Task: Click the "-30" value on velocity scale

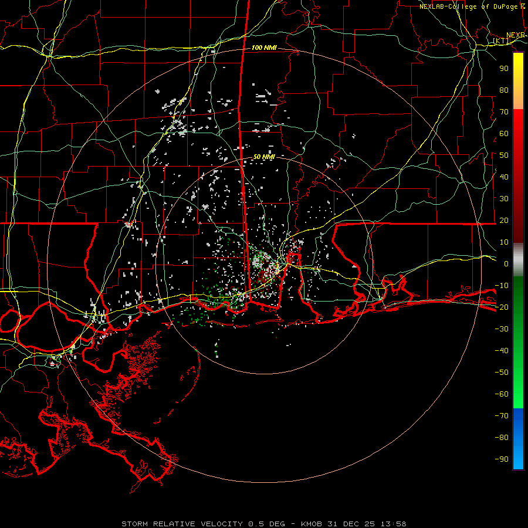Action: click(x=502, y=329)
